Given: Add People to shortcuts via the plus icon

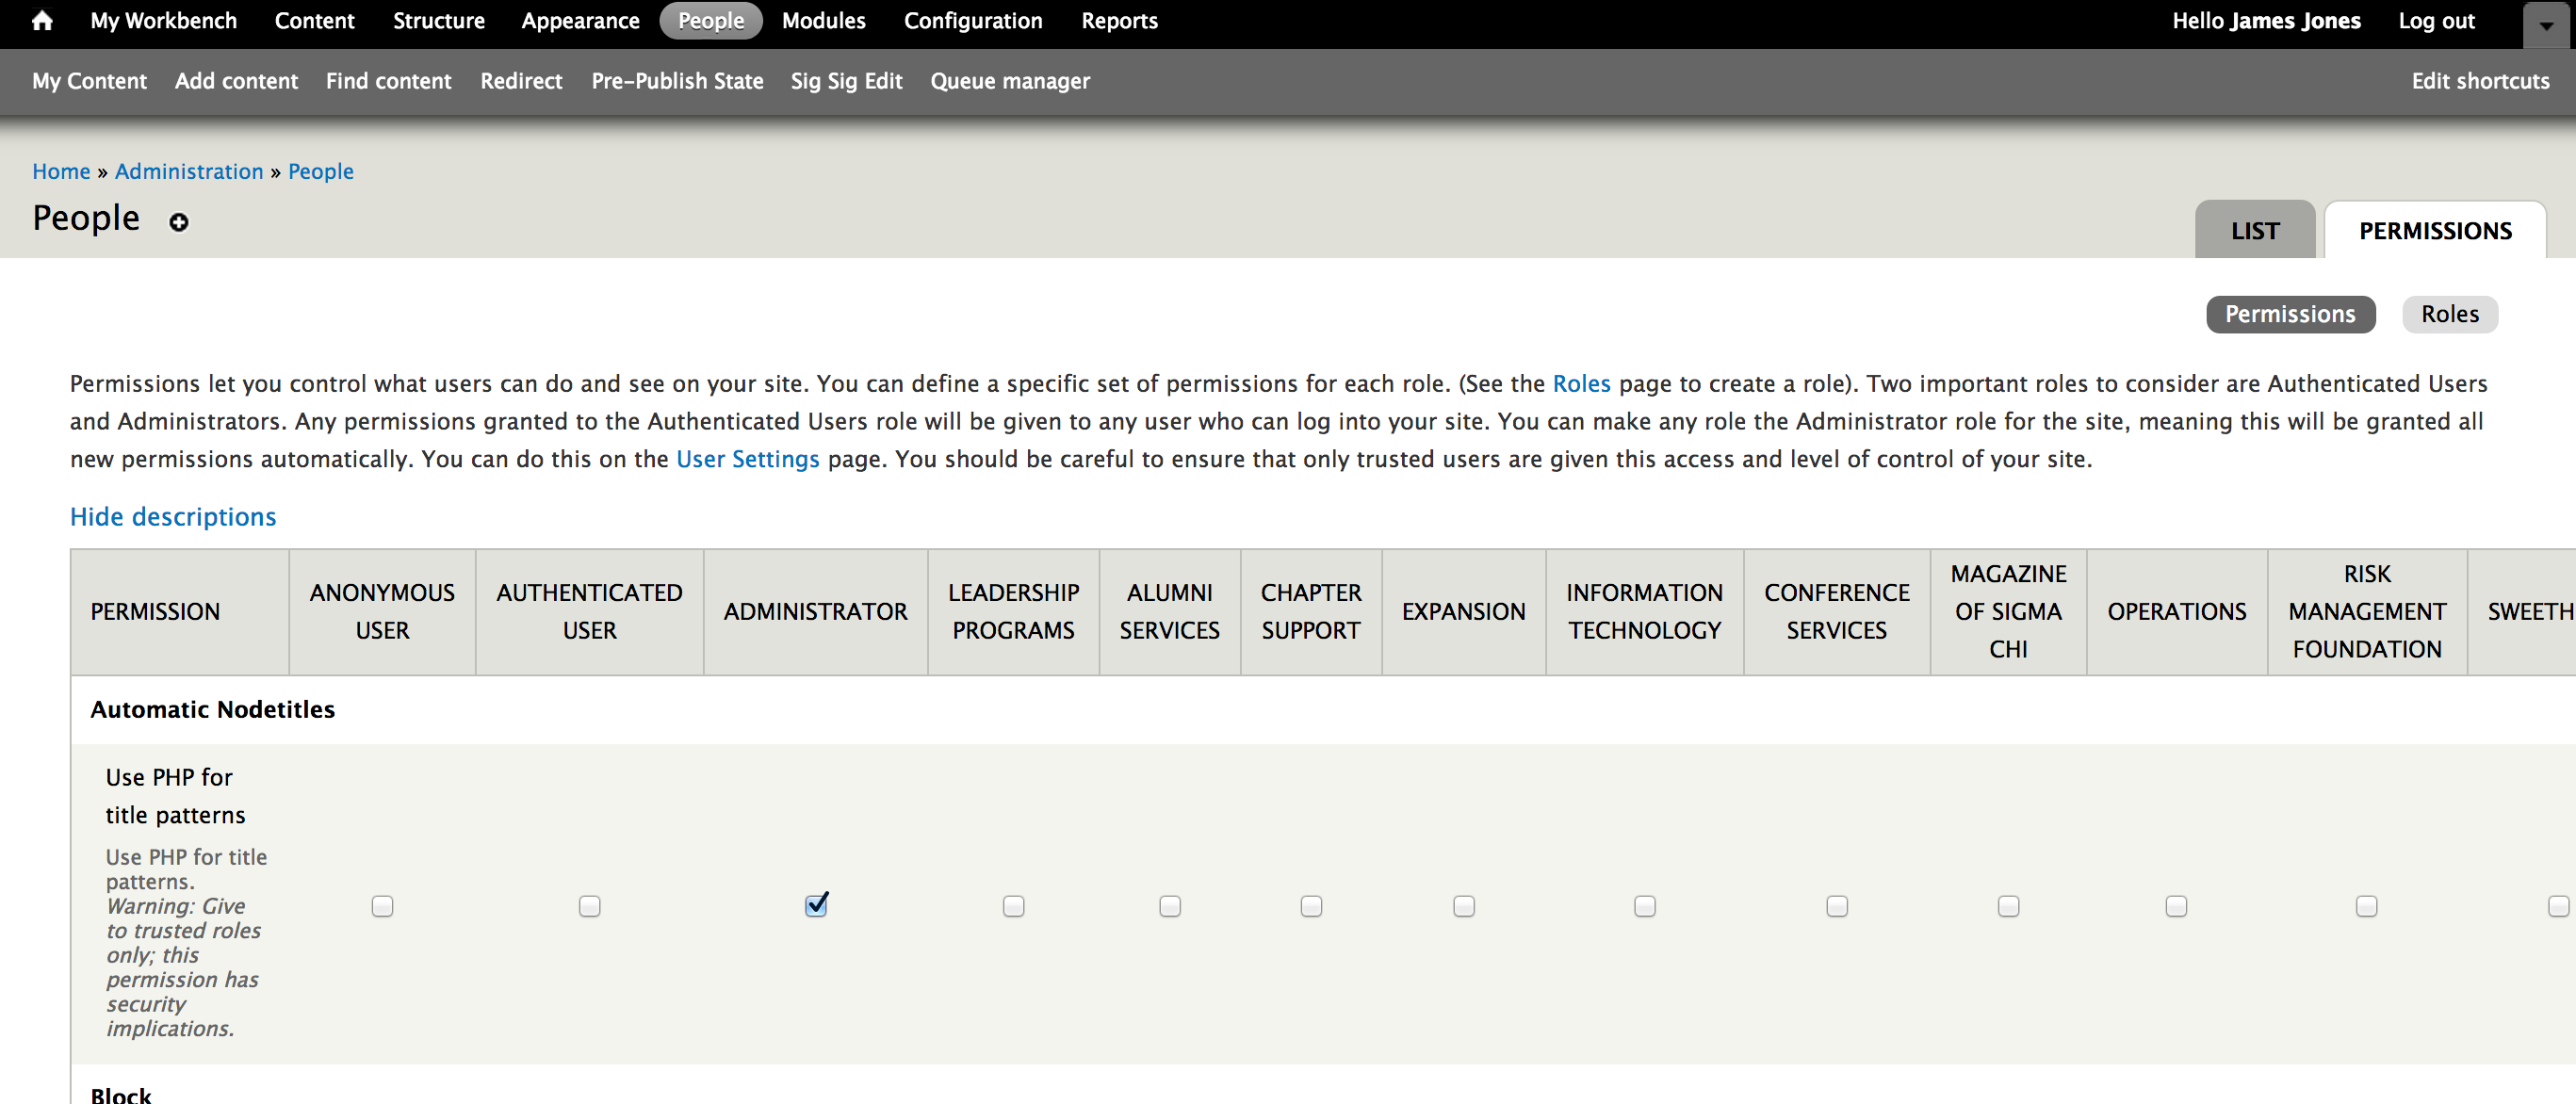Looking at the screenshot, I should (178, 222).
